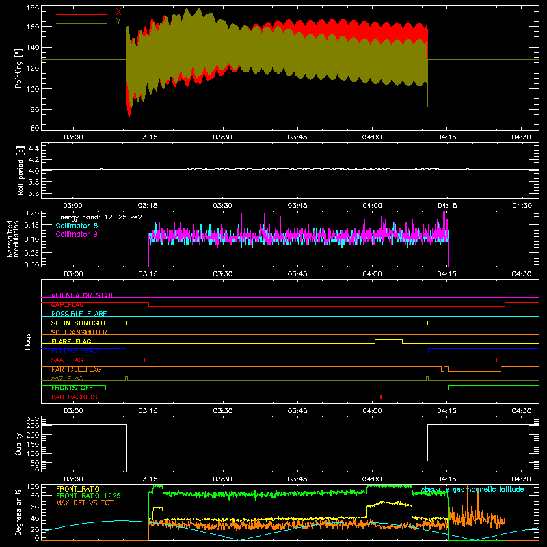Viewport: 547px width, 547px height.
Task: Click the 120 tick on Pointing axis
Action: pos(33,68)
